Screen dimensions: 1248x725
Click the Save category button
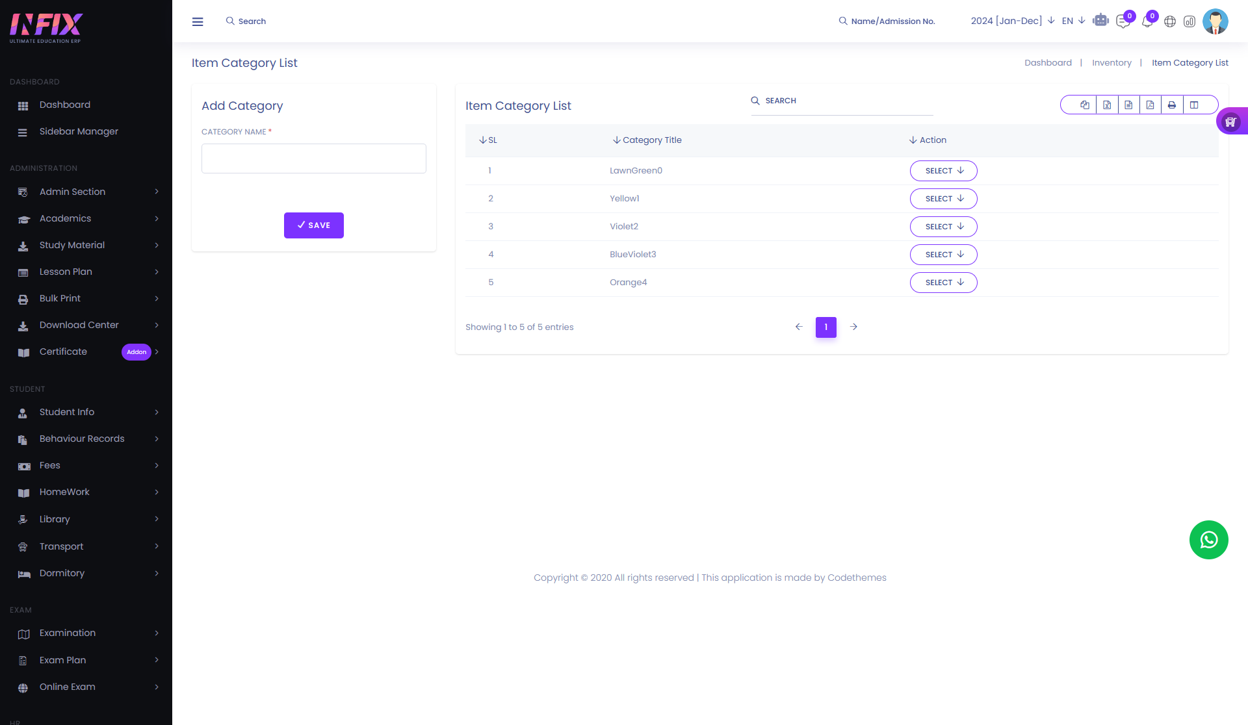[x=313, y=225]
